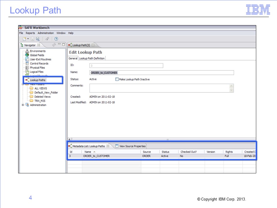
Task: Open the Help menu
Action: 71,33
